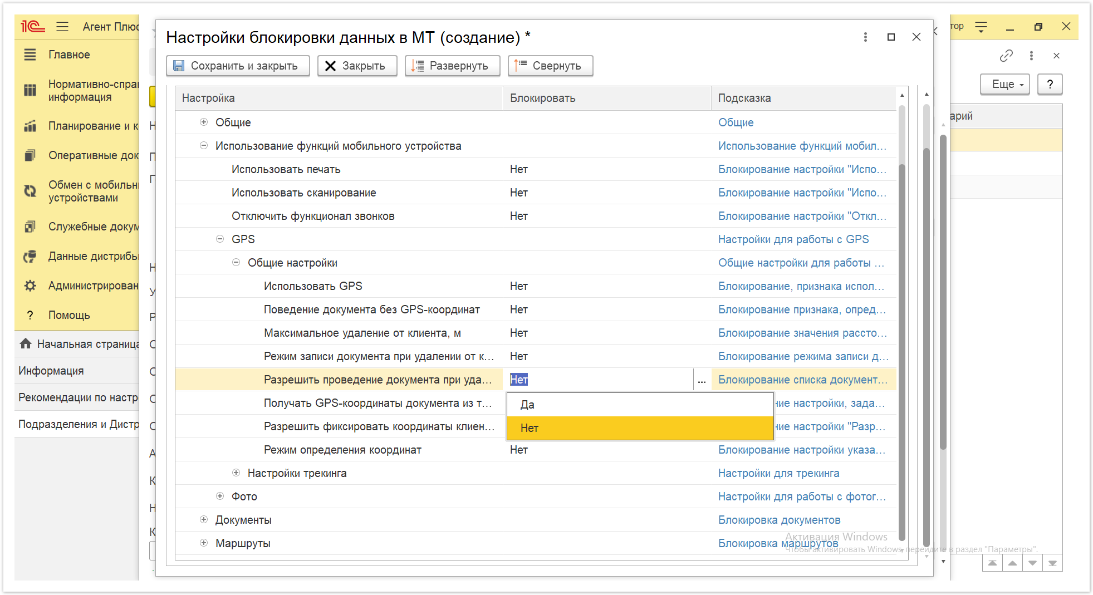The width and height of the screenshot is (1093, 595).
Task: Click the move-to-bottom arrow button
Action: tap(1052, 563)
